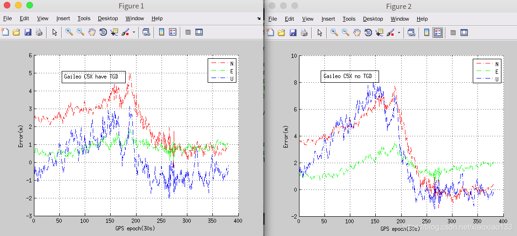Open View menu in Figure 1

42,19
